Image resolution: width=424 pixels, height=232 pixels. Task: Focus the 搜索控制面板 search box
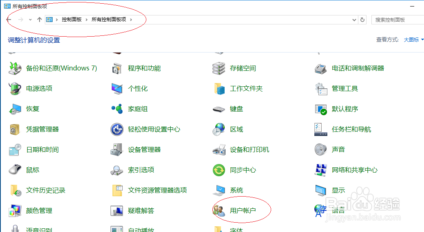click(398, 20)
